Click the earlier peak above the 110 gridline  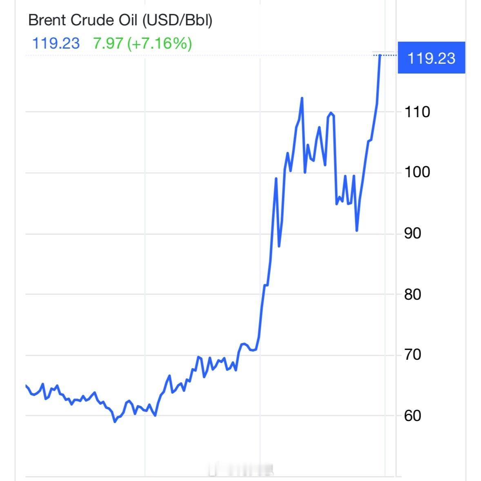[x=302, y=98]
